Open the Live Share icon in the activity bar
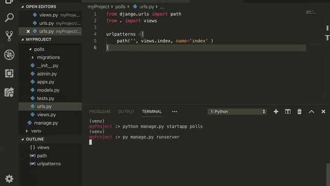Image resolution: width=330 pixels, height=186 pixels. [9, 92]
